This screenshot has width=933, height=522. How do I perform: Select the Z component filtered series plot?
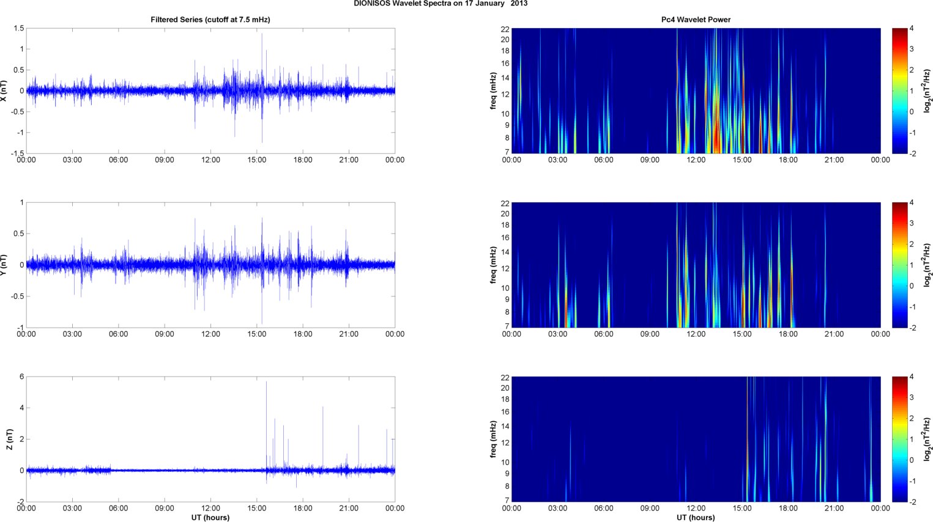210,439
